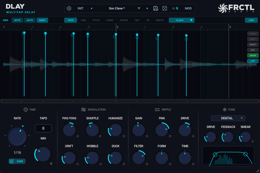Switch to the PAN tab
This screenshot has height=173, width=260.
[x=83, y=20]
